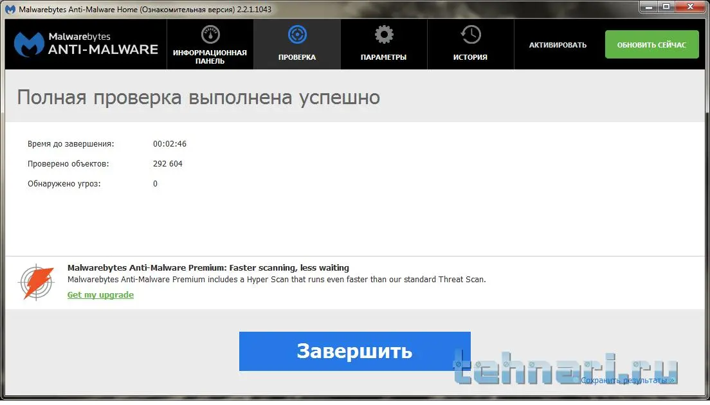The image size is (710, 405).
Task: Click the scan target icon
Action: click(297, 35)
